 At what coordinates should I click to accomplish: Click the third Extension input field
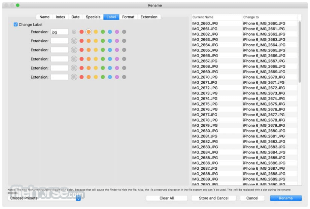tap(60, 50)
